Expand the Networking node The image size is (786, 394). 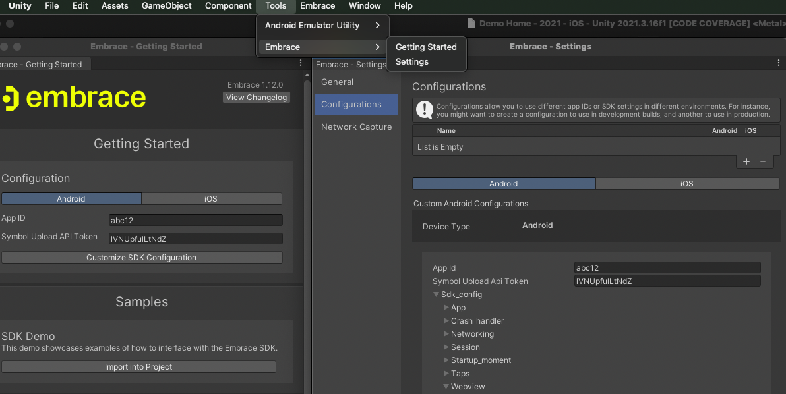coord(446,333)
